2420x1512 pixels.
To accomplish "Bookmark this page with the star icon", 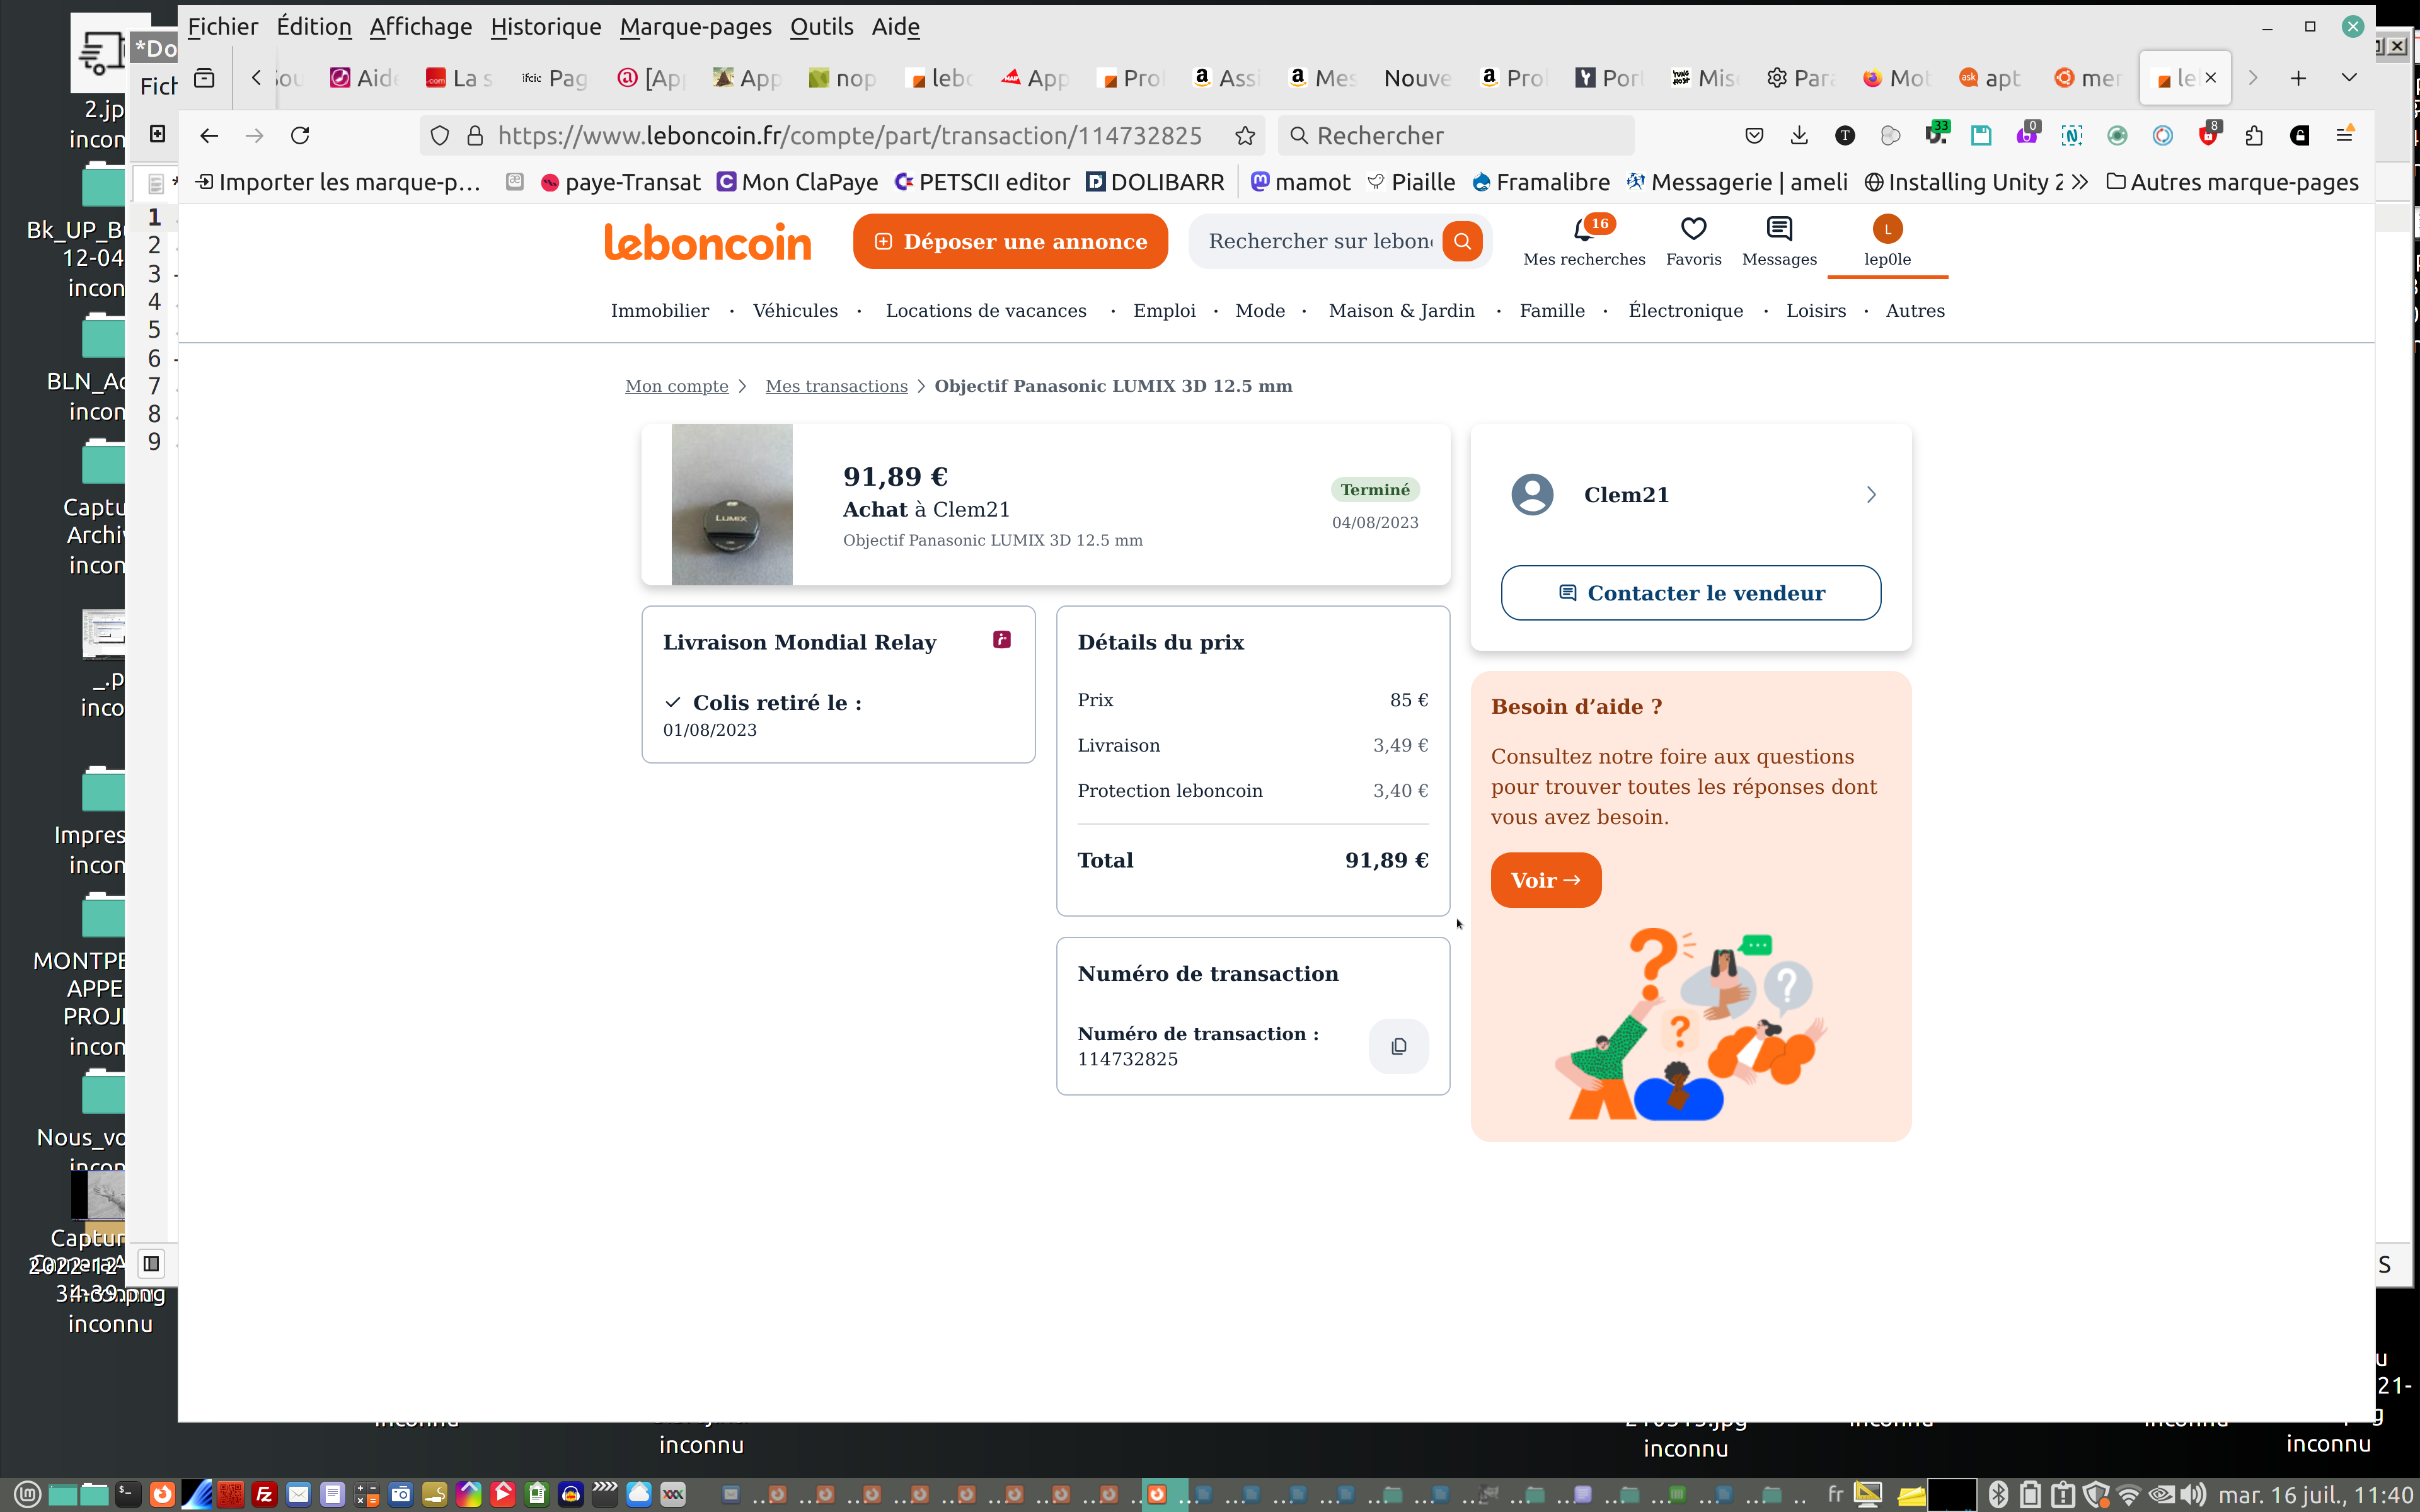I will 1245,136.
